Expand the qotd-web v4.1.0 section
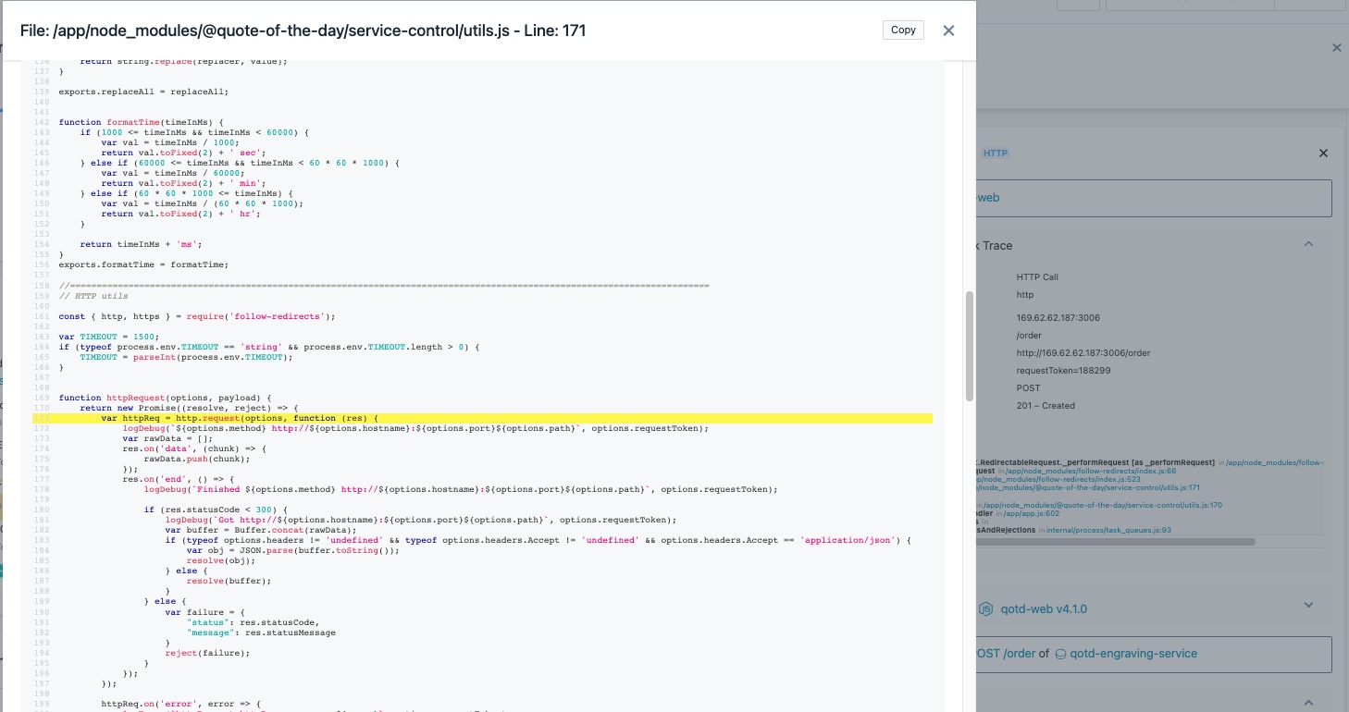Screen dimensions: 1349x712 pyautogui.click(x=1308, y=606)
